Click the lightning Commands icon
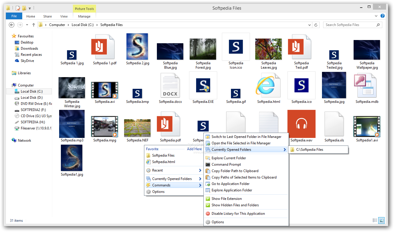Image resolution: width=394 pixels, height=232 pixels. (x=148, y=185)
